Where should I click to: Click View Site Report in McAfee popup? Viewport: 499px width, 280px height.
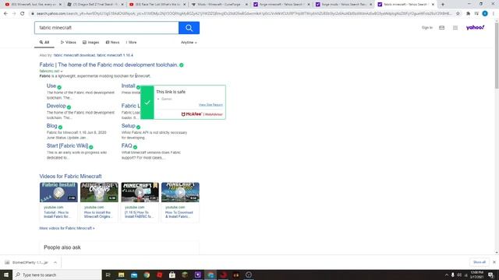click(211, 105)
